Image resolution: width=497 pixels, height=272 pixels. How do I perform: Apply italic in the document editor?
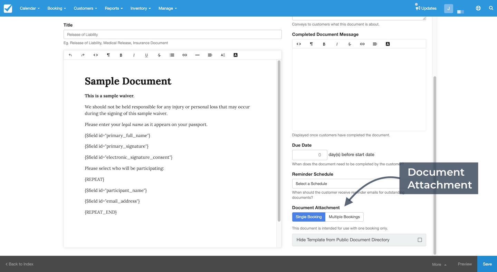point(134,55)
